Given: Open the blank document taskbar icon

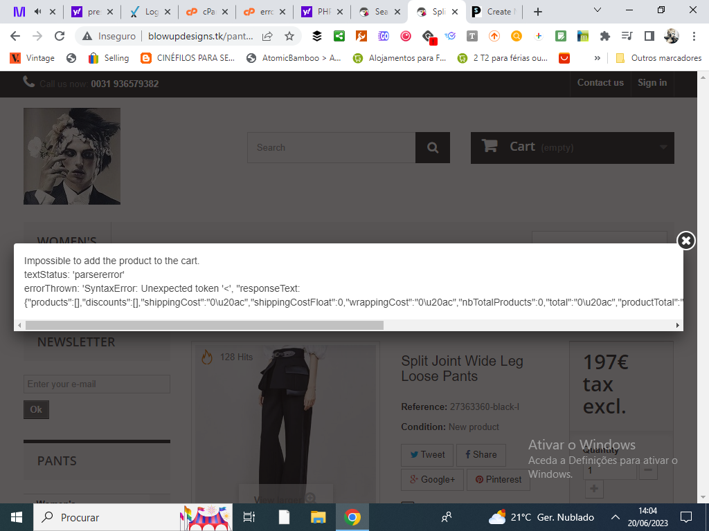Looking at the screenshot, I should (284, 517).
